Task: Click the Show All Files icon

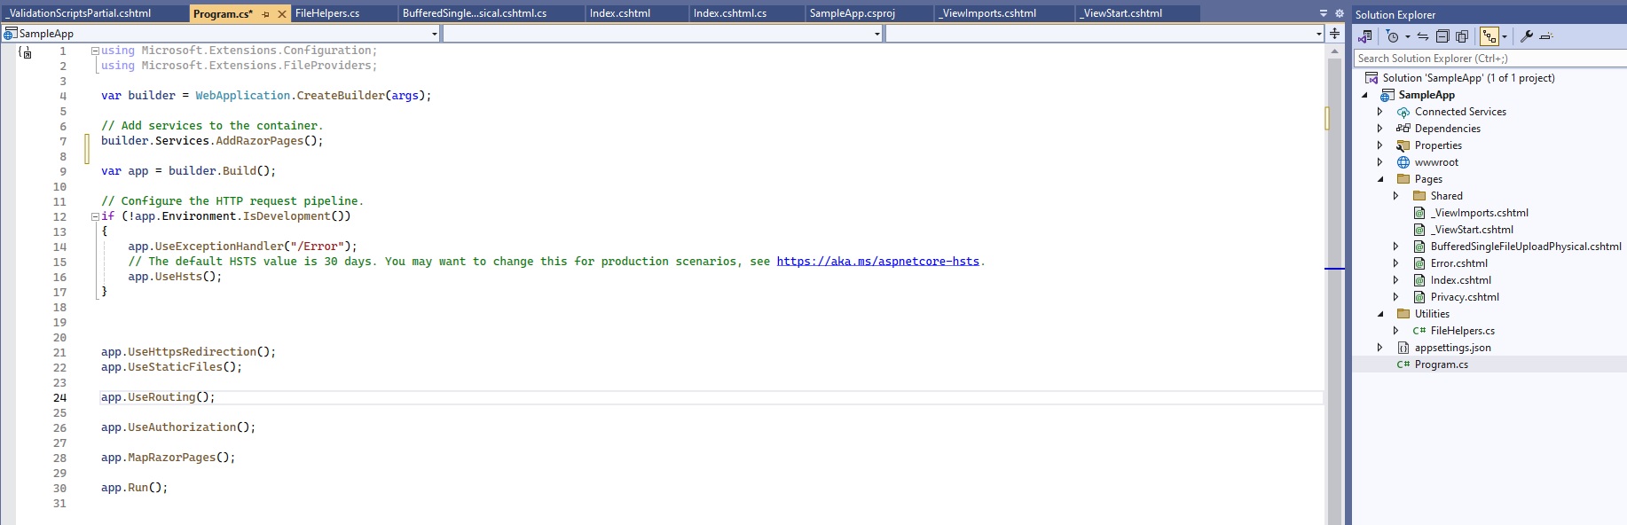Action: 1462,36
